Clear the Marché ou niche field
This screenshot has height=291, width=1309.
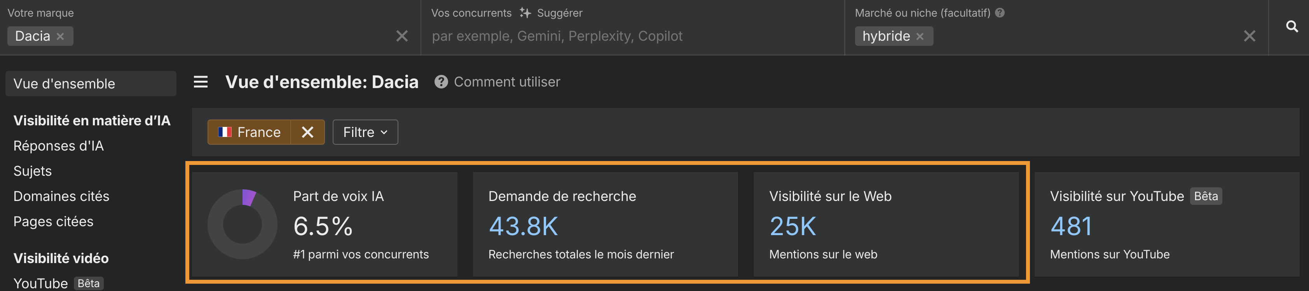[1250, 35]
